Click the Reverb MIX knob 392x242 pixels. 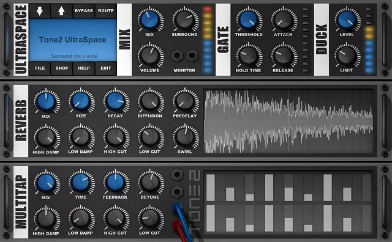point(46,101)
